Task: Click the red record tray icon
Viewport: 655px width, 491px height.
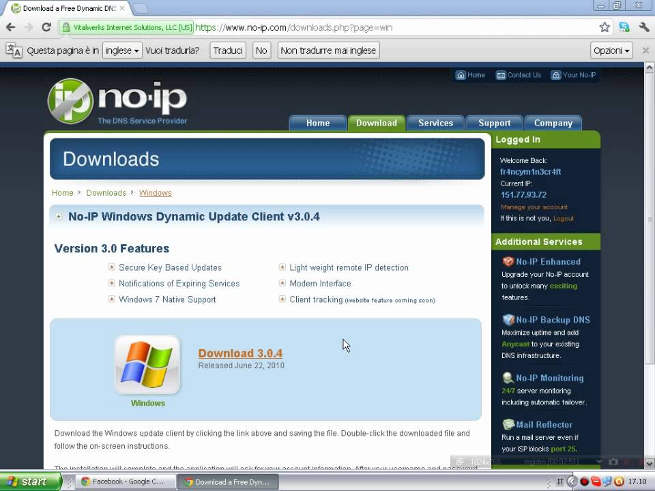Action: click(x=584, y=481)
